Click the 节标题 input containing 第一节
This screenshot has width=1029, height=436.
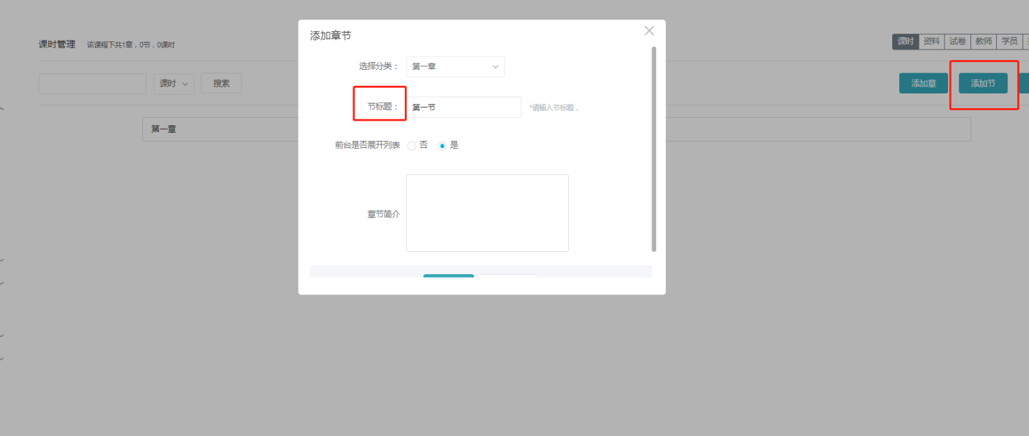[x=464, y=107]
